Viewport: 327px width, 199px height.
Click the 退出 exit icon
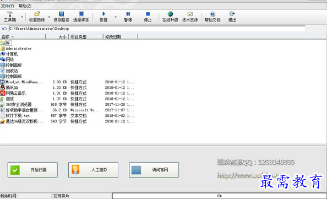[x=232, y=14]
